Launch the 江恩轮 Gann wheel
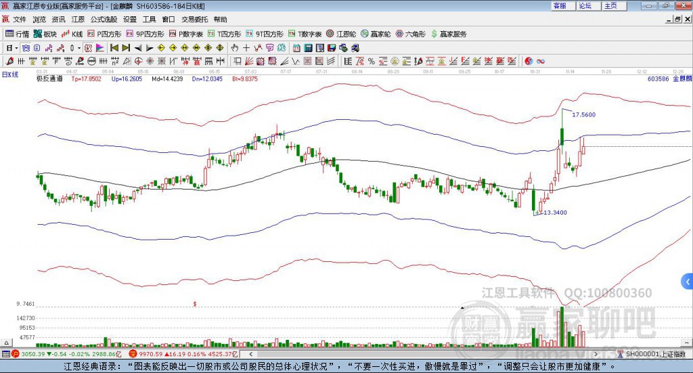 point(341,34)
